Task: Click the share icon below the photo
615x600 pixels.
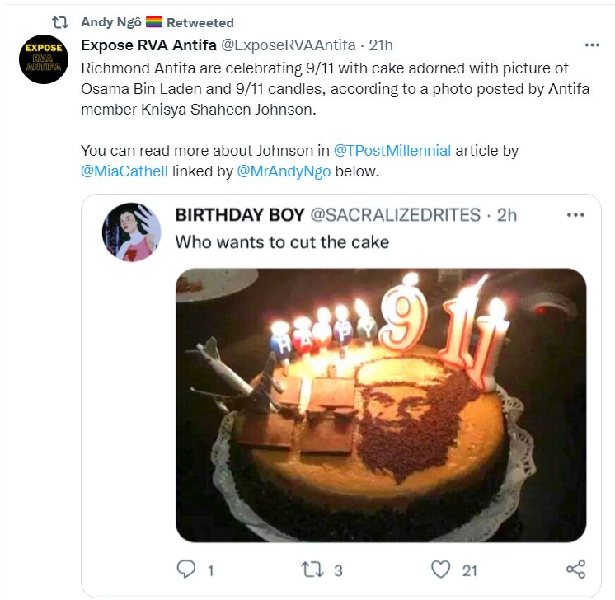Action: [x=575, y=570]
